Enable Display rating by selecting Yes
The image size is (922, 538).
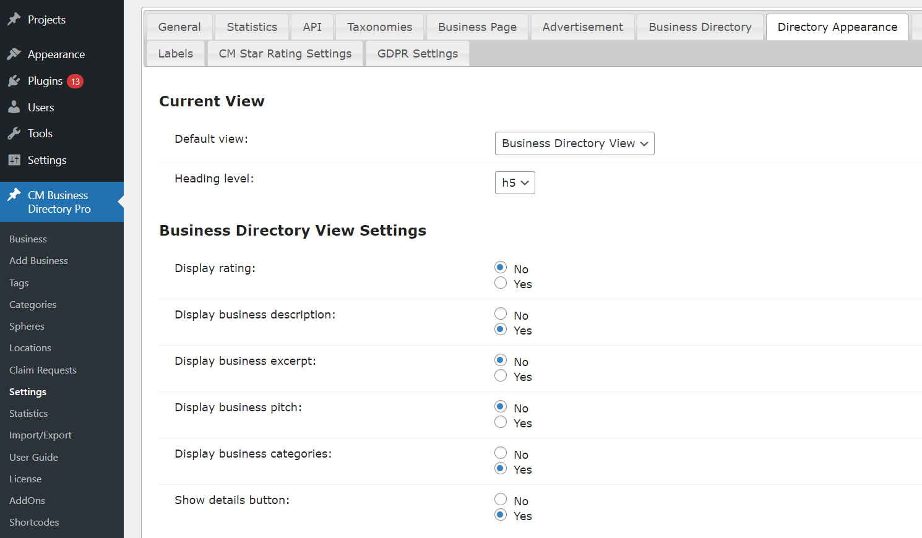tap(501, 283)
